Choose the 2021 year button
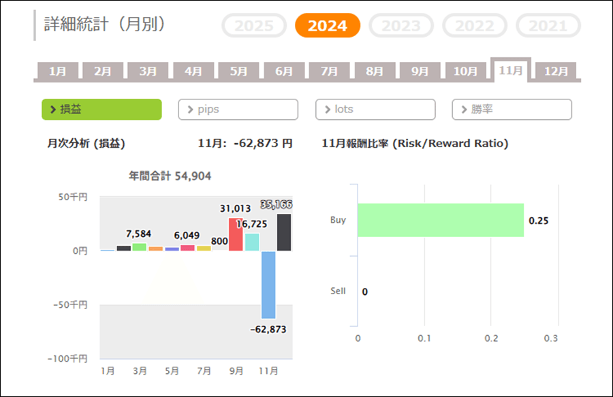The width and height of the screenshot is (613, 397). tap(548, 26)
